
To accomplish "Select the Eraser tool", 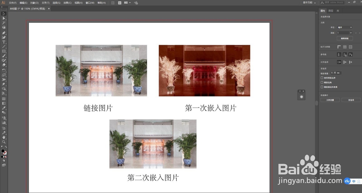I will [x=4, y=65].
